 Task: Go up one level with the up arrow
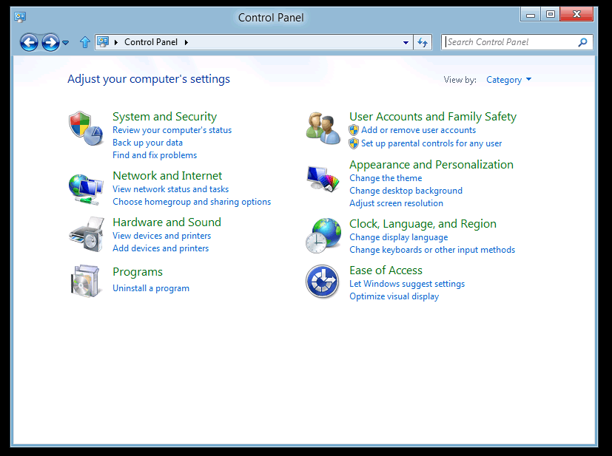pyautogui.click(x=84, y=42)
